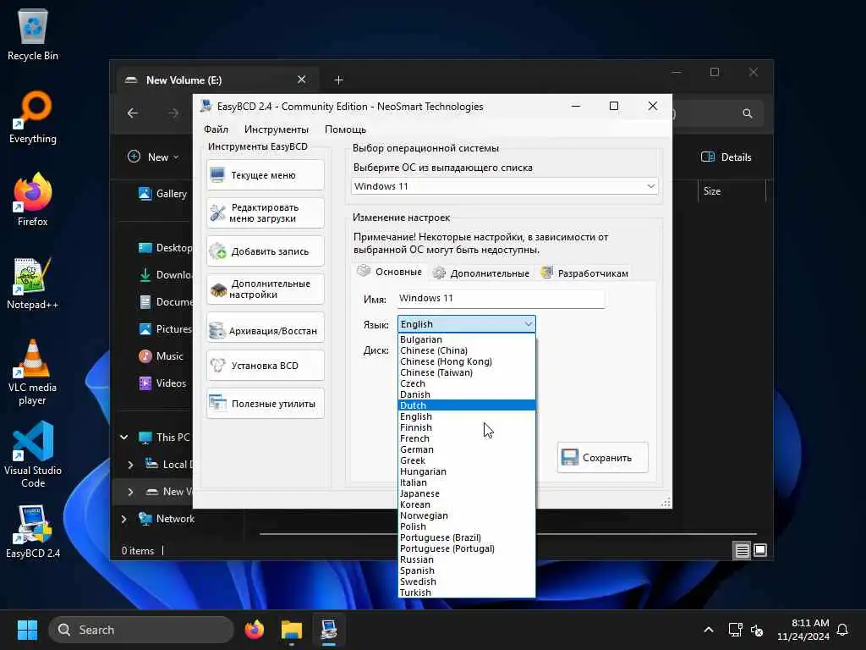Select Norwegian in the list
The width and height of the screenshot is (866, 650).
[x=467, y=515]
